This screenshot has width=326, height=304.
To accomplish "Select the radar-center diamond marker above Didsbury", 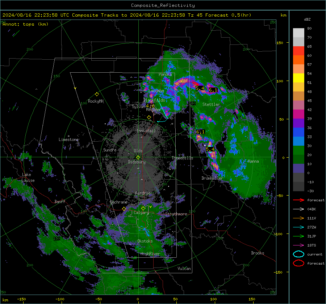I will (138, 158).
